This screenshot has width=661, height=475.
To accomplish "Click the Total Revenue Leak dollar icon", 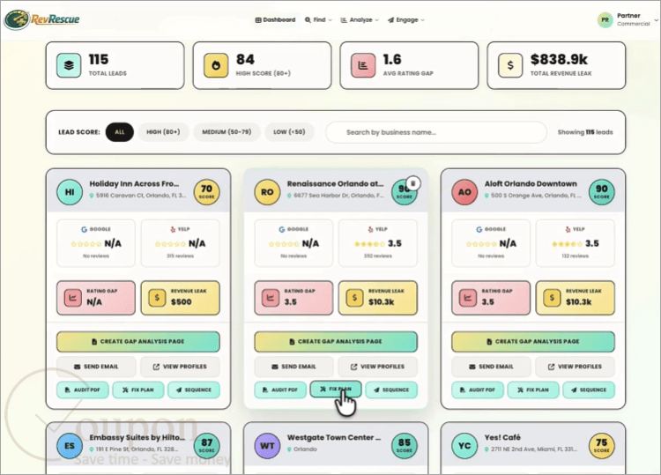I will (x=510, y=65).
